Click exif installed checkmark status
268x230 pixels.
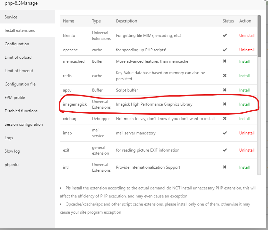(x=225, y=150)
